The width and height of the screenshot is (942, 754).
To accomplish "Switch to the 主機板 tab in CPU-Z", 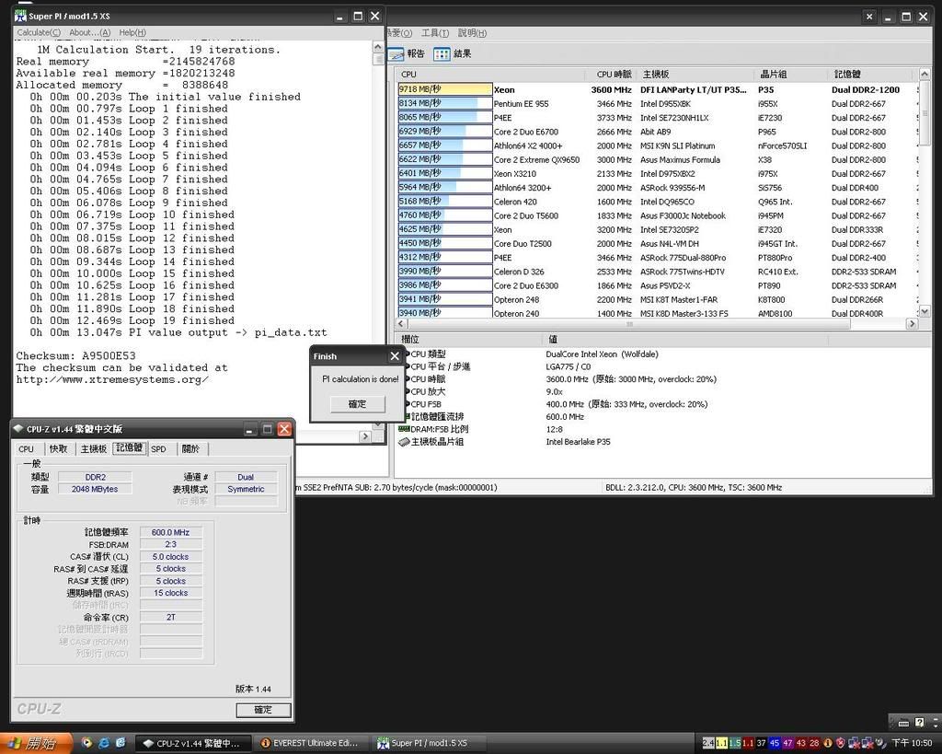I will 93,449.
